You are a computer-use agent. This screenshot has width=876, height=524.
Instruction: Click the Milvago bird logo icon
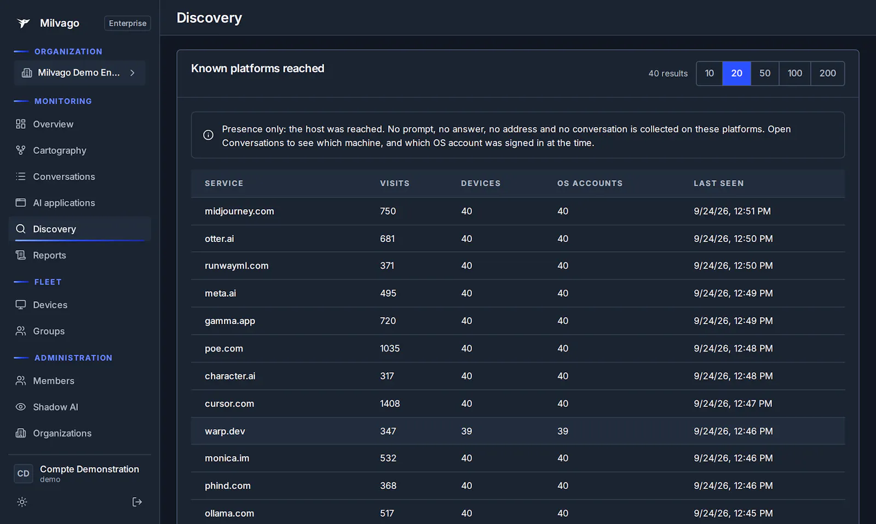point(23,23)
